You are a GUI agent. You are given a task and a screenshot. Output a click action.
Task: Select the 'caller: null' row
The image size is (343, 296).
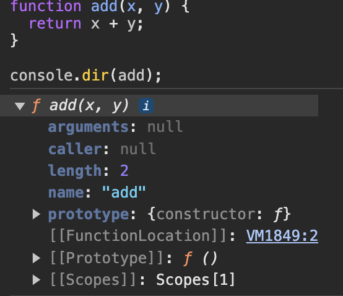[102, 149]
